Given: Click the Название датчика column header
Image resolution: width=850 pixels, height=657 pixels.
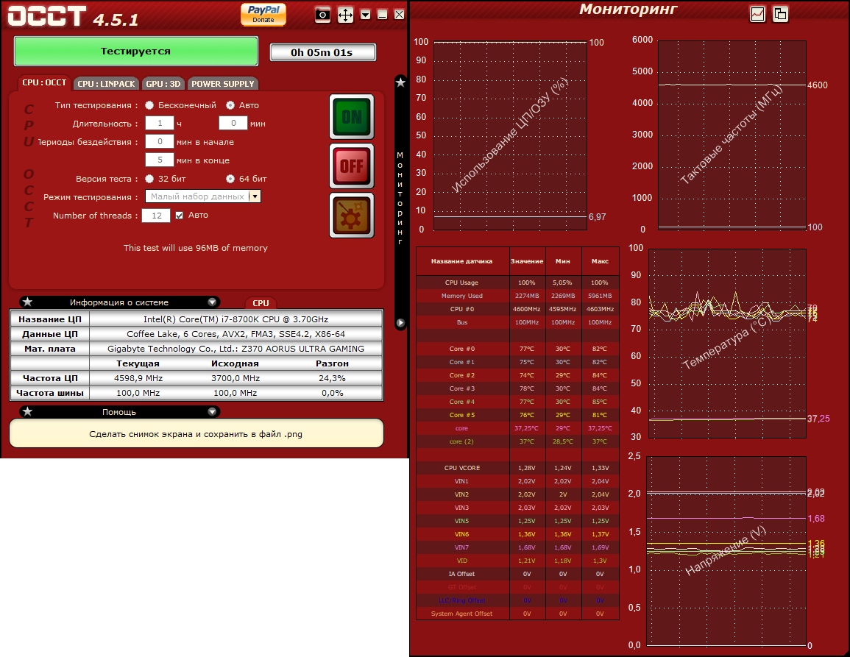Looking at the screenshot, I should tap(462, 261).
